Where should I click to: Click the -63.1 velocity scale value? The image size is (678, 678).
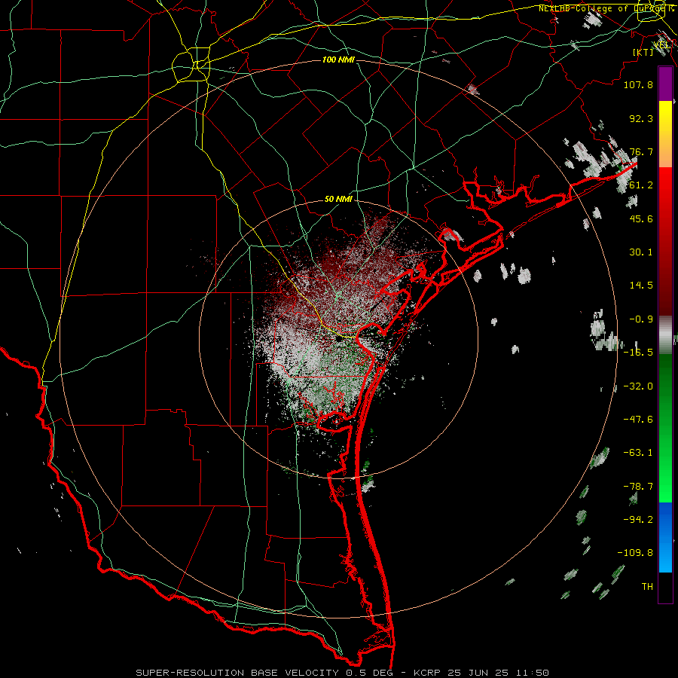(638, 453)
